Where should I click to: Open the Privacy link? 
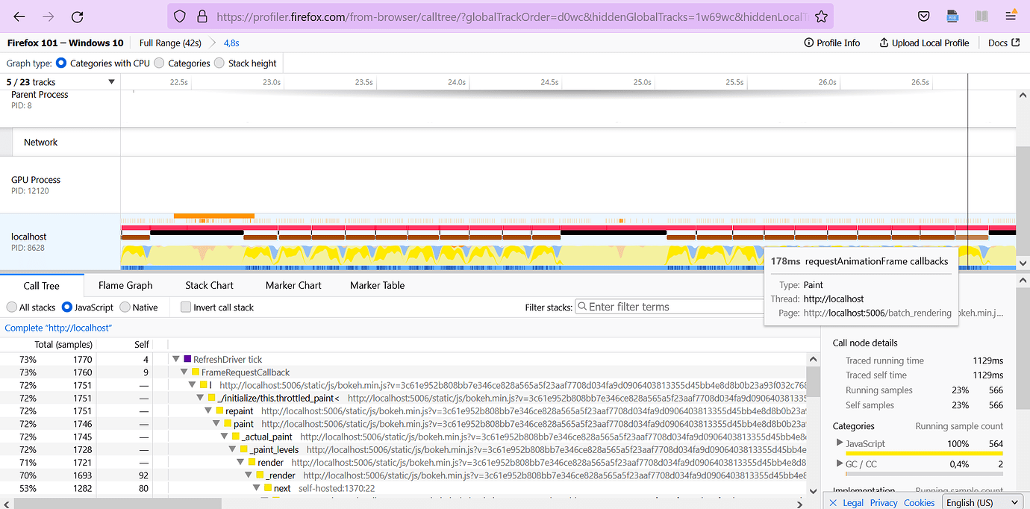tap(884, 503)
